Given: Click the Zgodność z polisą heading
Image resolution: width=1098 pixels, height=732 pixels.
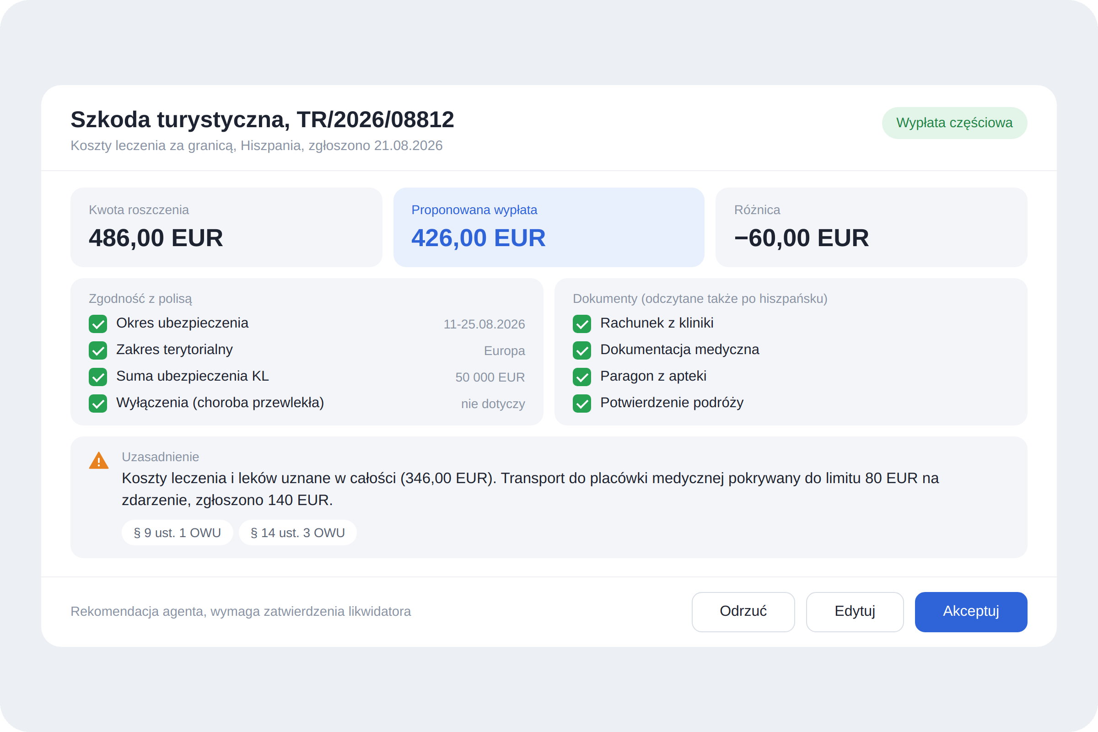Looking at the screenshot, I should (x=140, y=299).
